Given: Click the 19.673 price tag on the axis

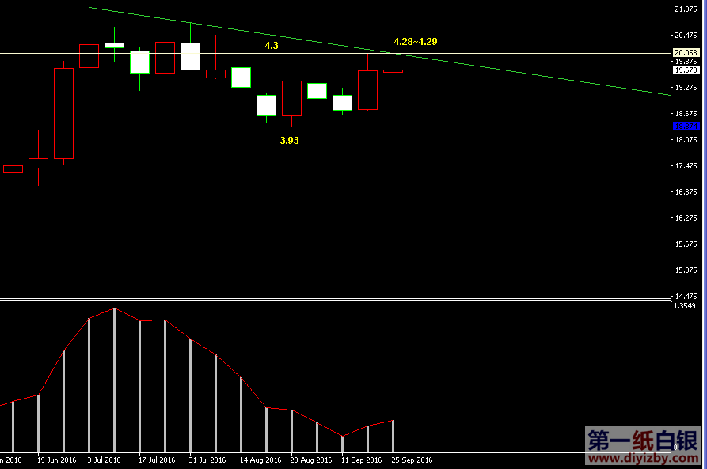Looking at the screenshot, I should (x=685, y=70).
